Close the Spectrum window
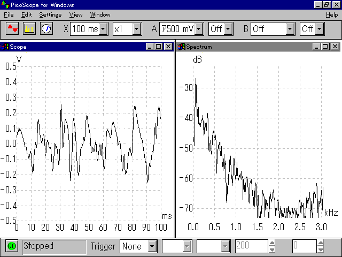Screen dimensions: 342x257 [335, 47]
